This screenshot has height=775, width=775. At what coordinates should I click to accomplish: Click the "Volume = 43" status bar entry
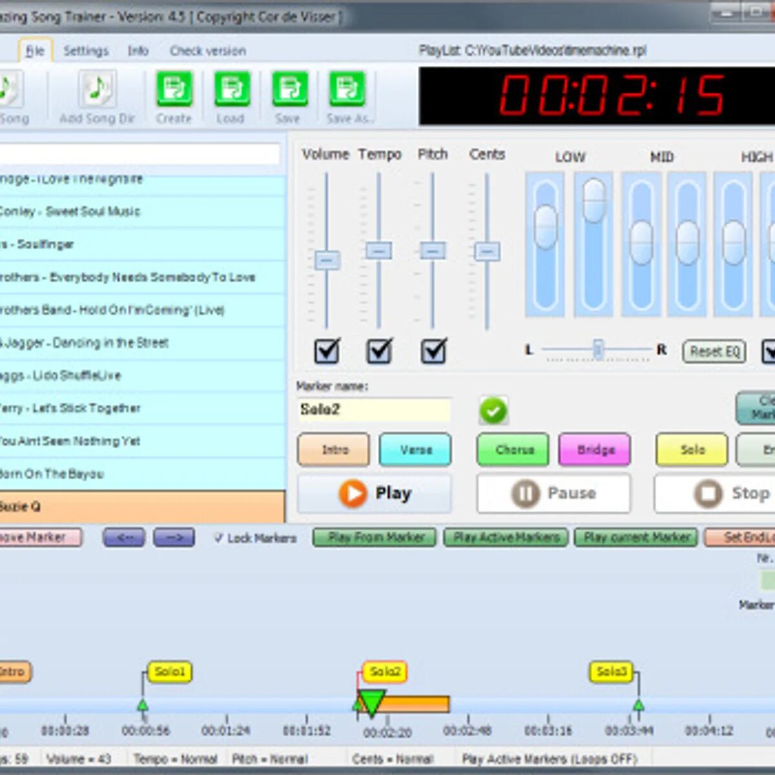[x=78, y=759]
